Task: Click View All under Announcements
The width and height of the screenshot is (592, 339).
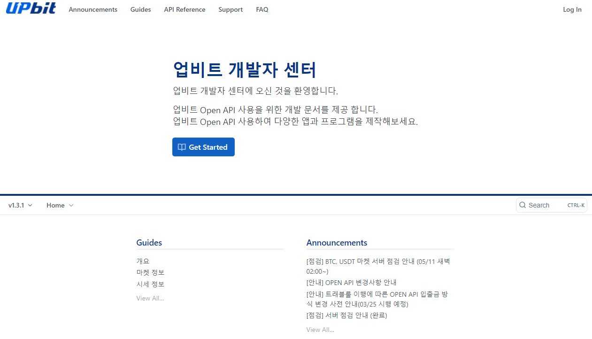Action: click(320, 329)
